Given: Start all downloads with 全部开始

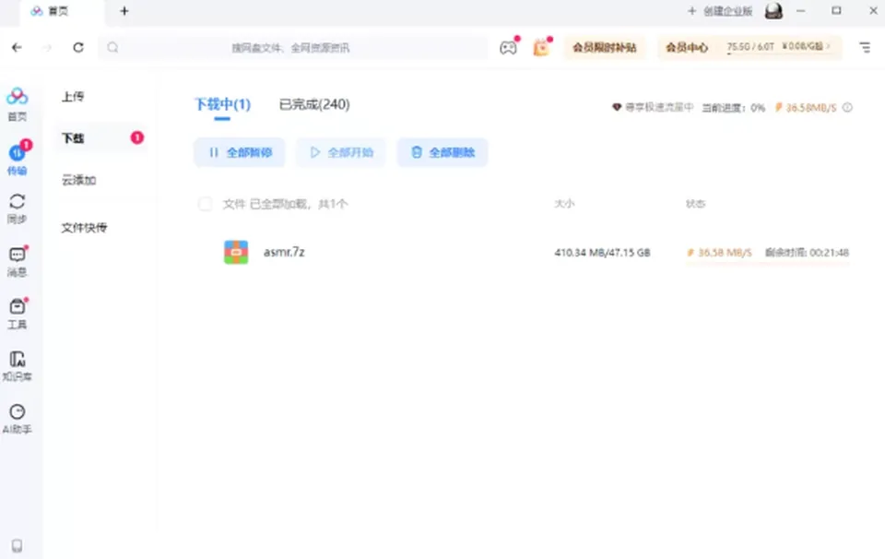Looking at the screenshot, I should (341, 152).
